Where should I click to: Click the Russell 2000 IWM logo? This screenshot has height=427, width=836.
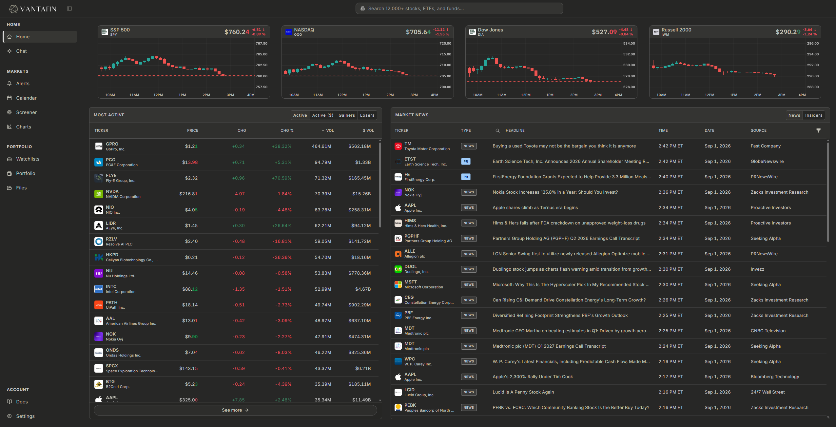tap(656, 32)
